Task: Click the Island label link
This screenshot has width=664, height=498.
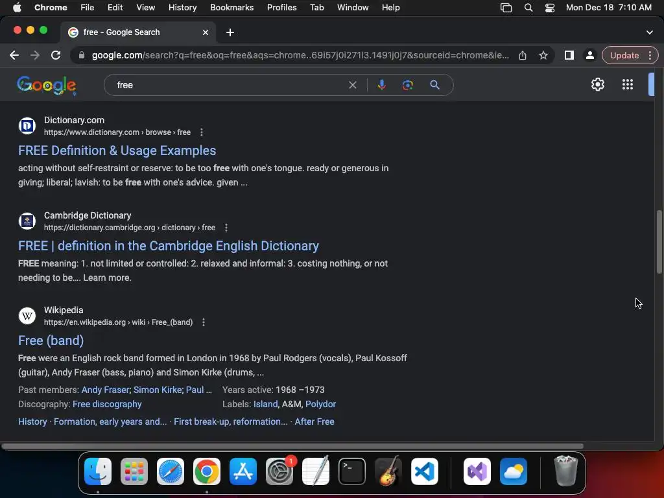Action: click(x=265, y=405)
